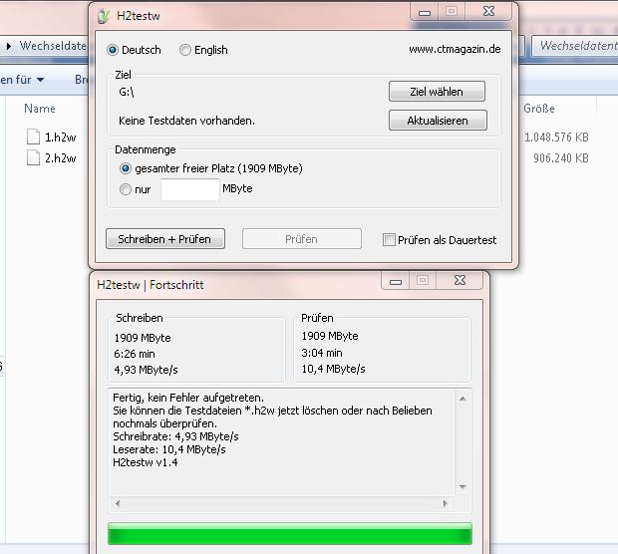Click the target path 'G:\' text
Screen dimensions: 618x554
(127, 92)
